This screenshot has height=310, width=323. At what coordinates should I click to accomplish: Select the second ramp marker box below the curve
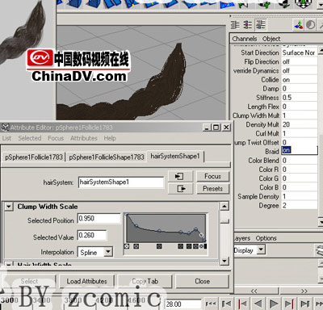coord(136,246)
